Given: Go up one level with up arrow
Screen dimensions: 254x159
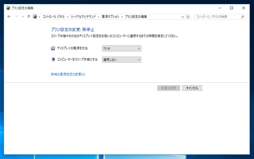Looking at the screenshot, I should coord(29,16).
